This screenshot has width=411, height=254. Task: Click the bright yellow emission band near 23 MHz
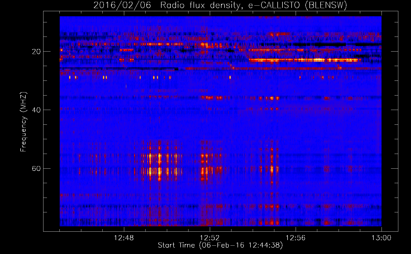tap(305, 60)
